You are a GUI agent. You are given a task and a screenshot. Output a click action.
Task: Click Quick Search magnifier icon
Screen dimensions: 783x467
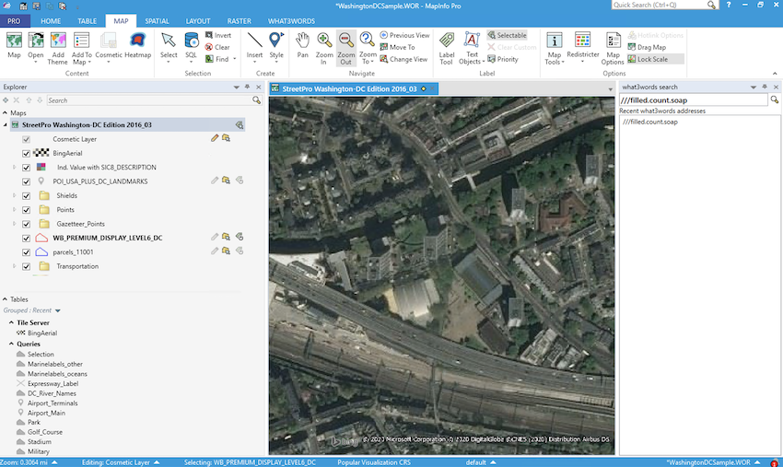click(x=711, y=5)
